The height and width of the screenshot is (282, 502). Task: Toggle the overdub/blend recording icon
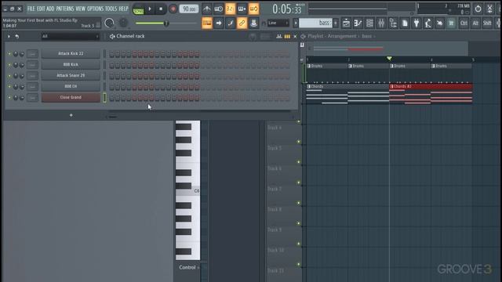tap(242, 9)
